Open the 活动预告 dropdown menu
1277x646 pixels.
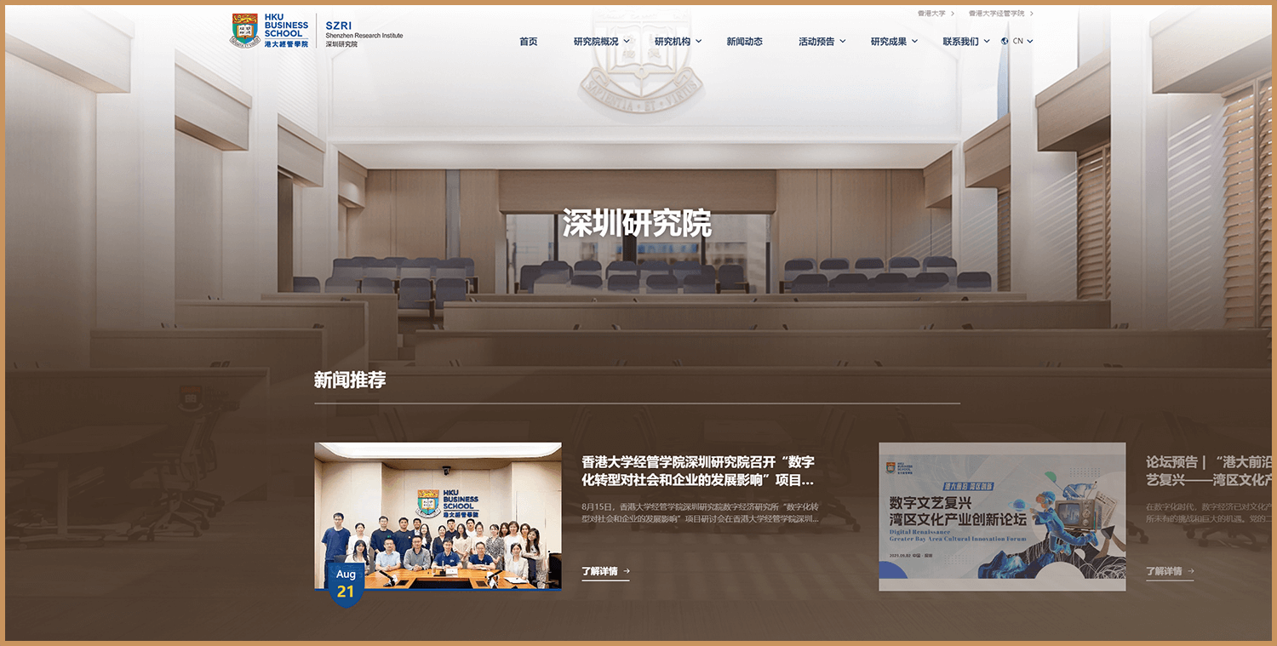(x=822, y=42)
